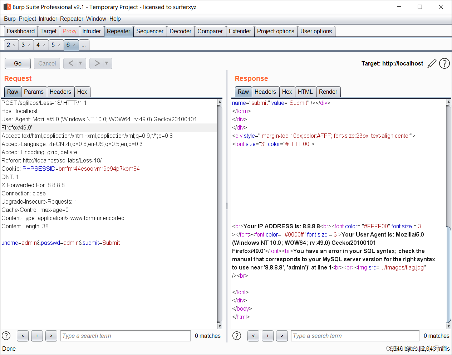Show response HTML view
Image resolution: width=452 pixels, height=355 pixels.
point(305,92)
